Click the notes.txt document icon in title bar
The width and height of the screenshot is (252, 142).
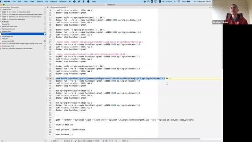pos(106,5)
